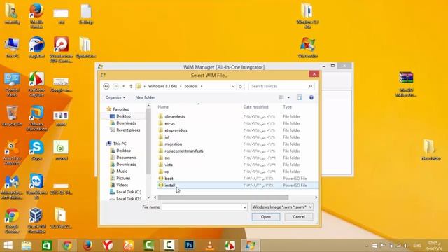This screenshot has width=448, height=252.
Task: Open Google Chrome taskbar icon
Action: tap(67, 245)
